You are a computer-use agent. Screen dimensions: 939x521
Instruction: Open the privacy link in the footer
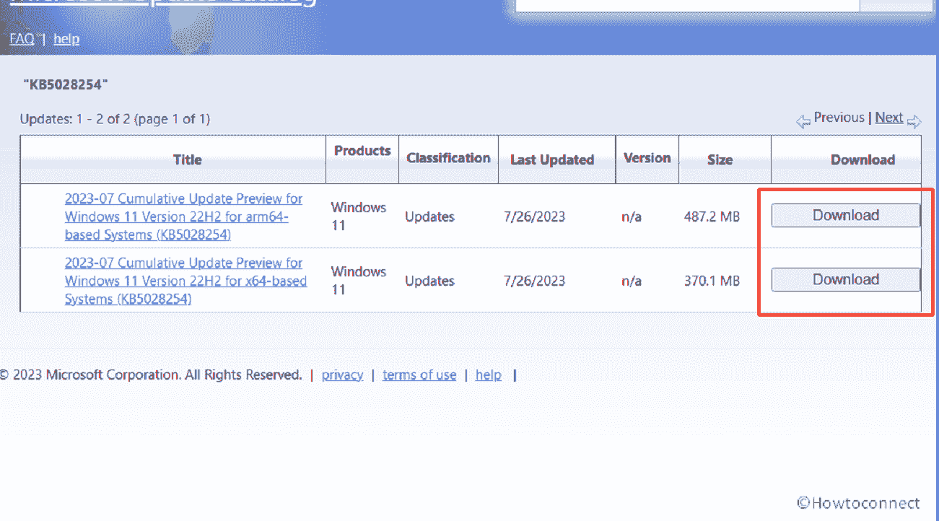[x=342, y=375]
